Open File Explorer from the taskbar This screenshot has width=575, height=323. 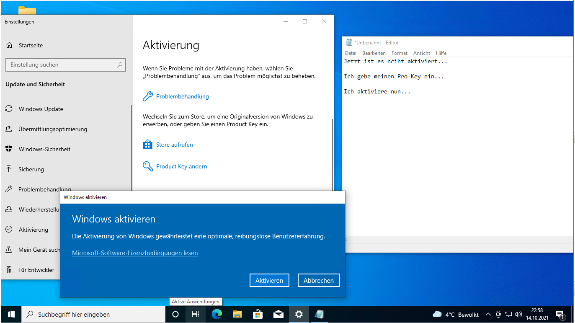pos(237,314)
